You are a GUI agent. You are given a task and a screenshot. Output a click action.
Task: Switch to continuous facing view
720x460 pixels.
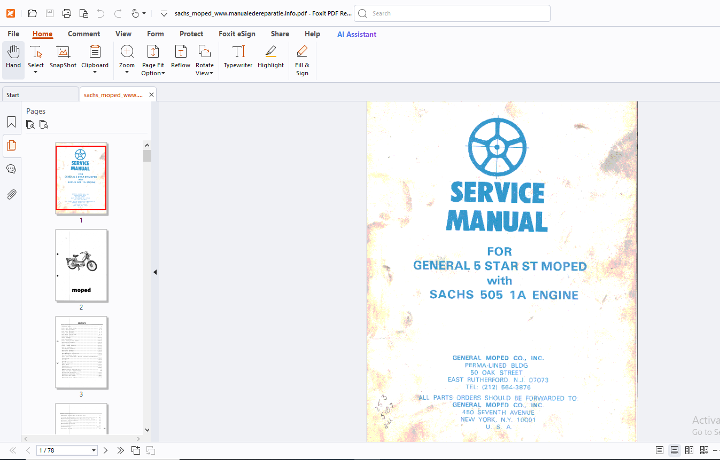click(x=704, y=450)
